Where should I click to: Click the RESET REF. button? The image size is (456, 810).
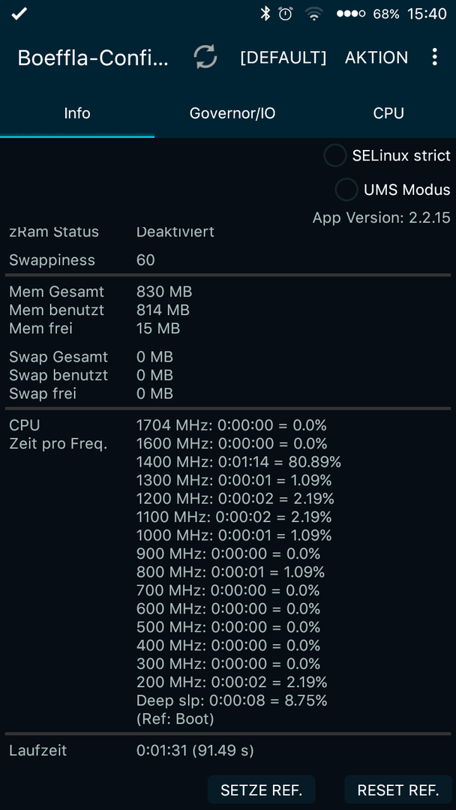click(x=398, y=790)
